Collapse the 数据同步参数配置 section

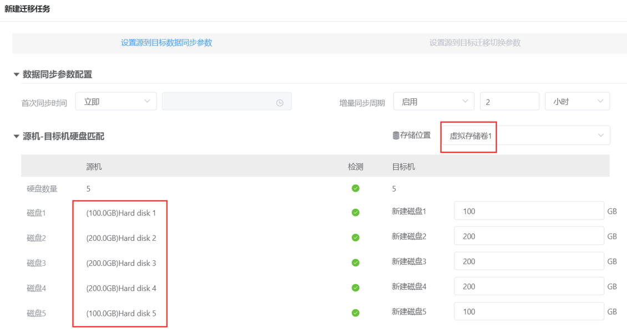click(x=17, y=74)
